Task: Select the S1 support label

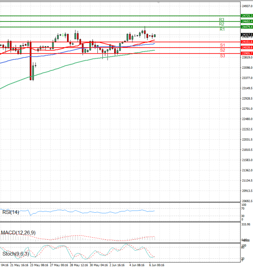Action: point(222,45)
